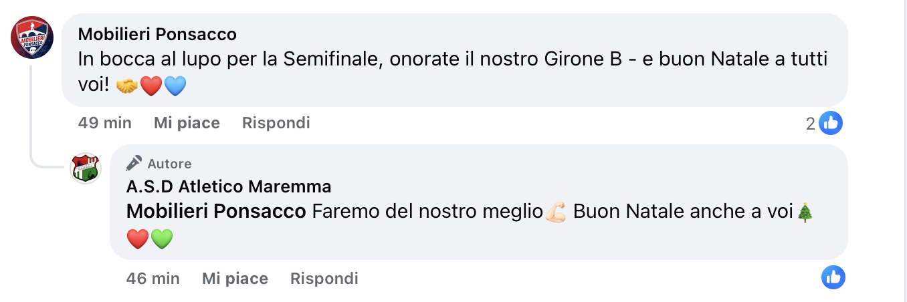The image size is (907, 302).
Task: Like the Mobilieri Ponsacco comment via Mi piace
Action: pyautogui.click(x=187, y=123)
